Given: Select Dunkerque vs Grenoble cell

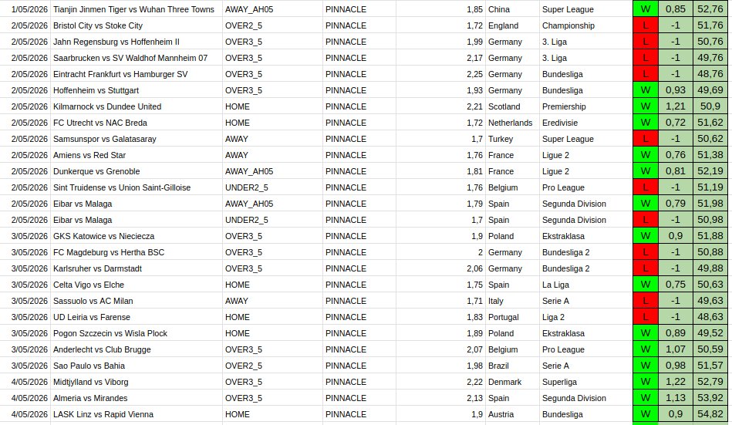Looking at the screenshot, I should pyautogui.click(x=137, y=171).
